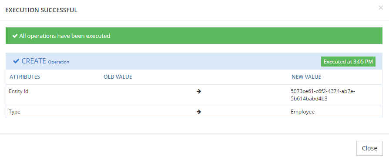Click the All operations have been executed banner

[x=194, y=36]
